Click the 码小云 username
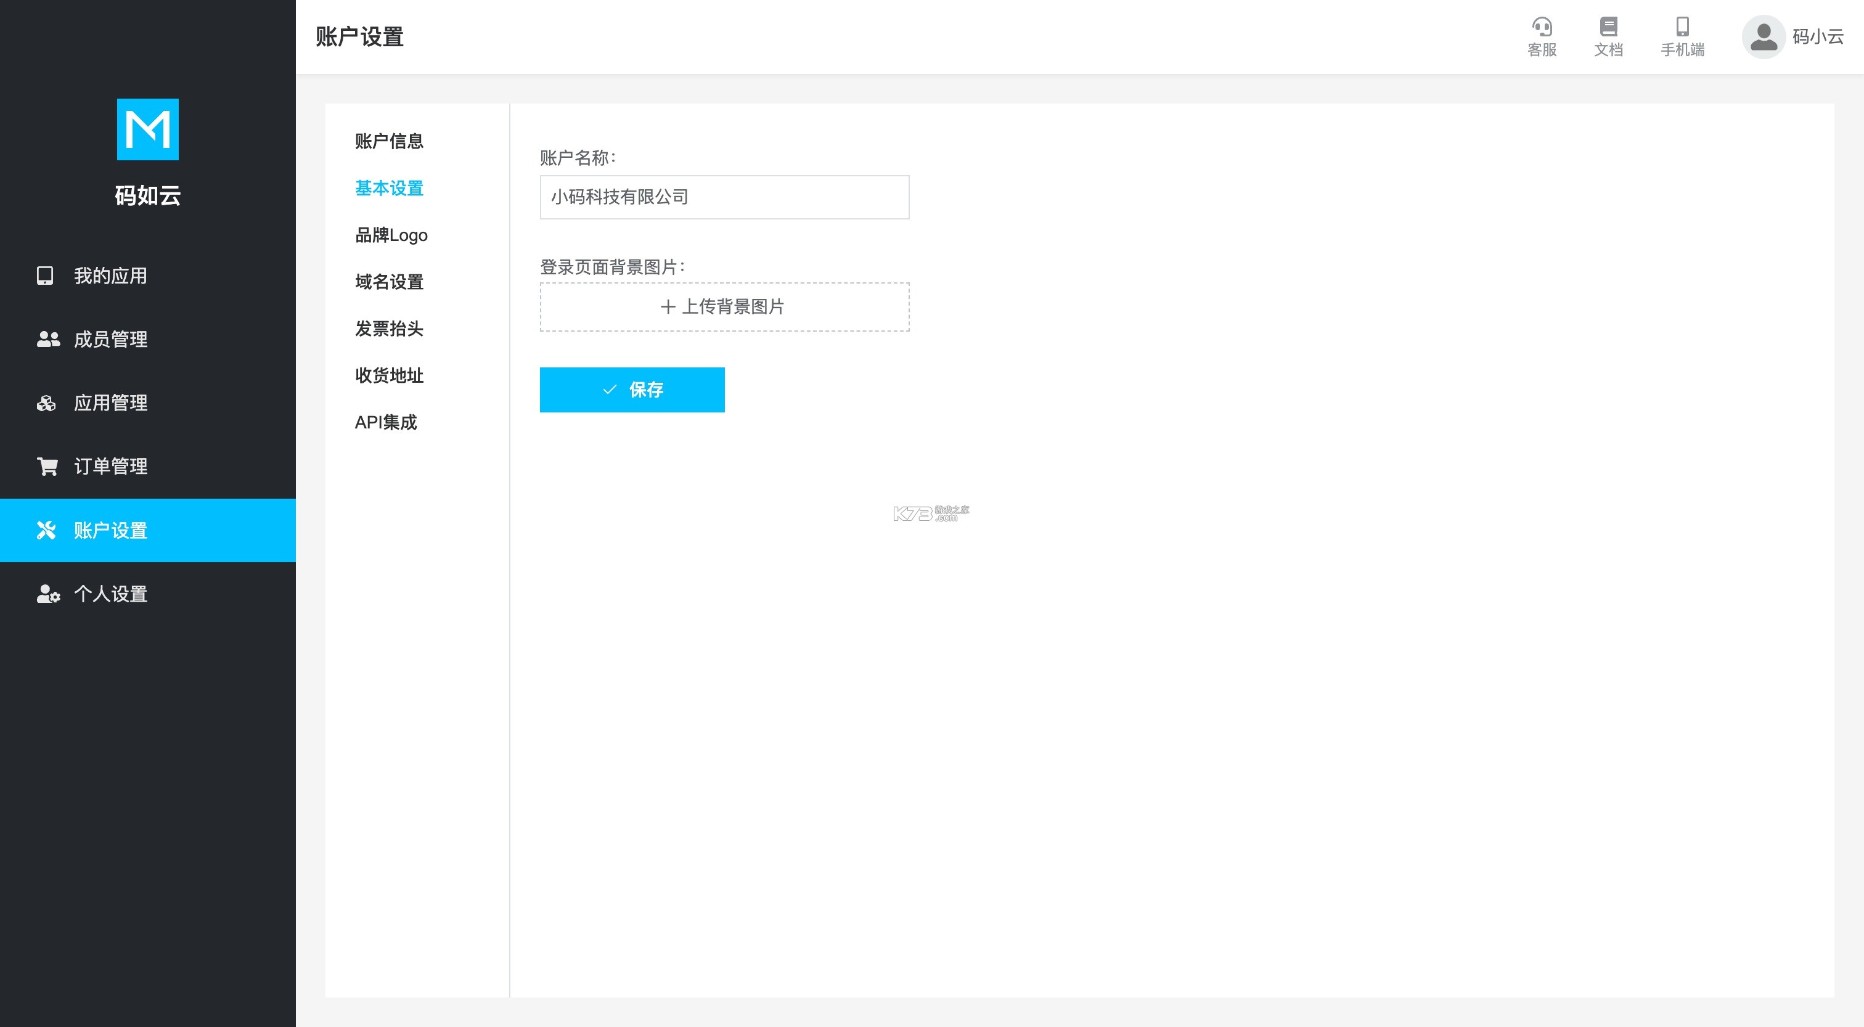Screen dimensions: 1864x1027 pos(1818,37)
